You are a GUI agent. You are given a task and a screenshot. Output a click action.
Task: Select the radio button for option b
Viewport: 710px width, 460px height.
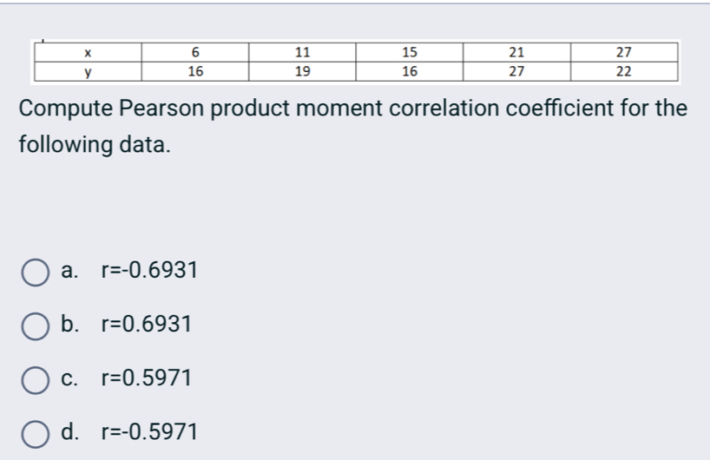[x=35, y=325]
